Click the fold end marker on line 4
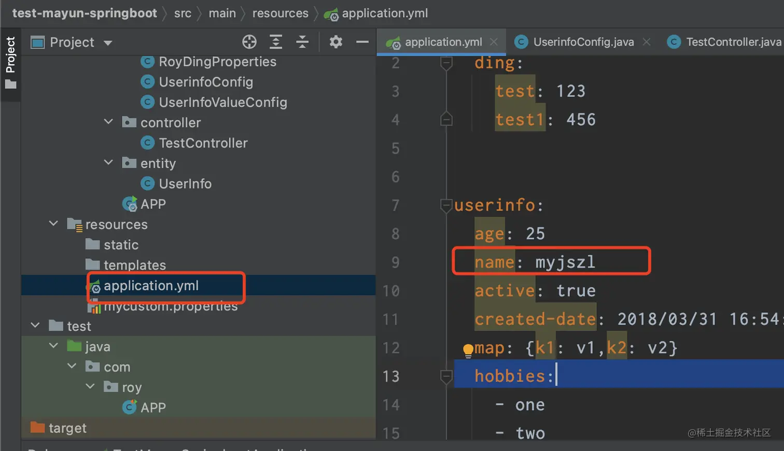This screenshot has width=784, height=451. click(x=446, y=120)
